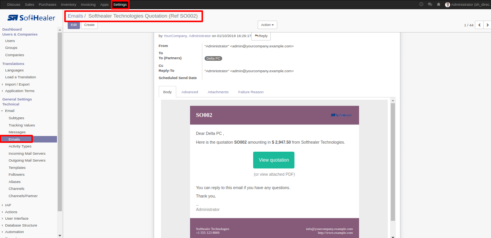Click the email body scrollbar up arrow
Screen dimensions: 491x238
pos(393,100)
